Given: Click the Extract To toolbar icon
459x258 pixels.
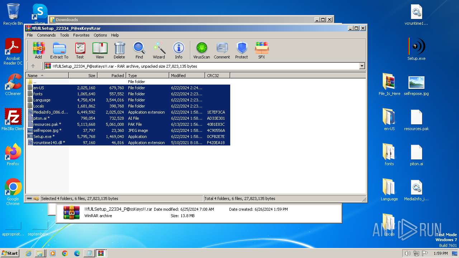Looking at the screenshot, I should (x=59, y=50).
